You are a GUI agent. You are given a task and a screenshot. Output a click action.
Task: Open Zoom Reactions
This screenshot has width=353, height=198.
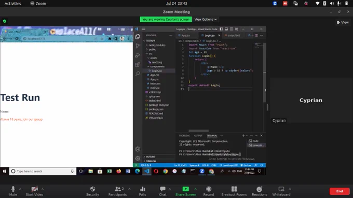[x=260, y=191]
